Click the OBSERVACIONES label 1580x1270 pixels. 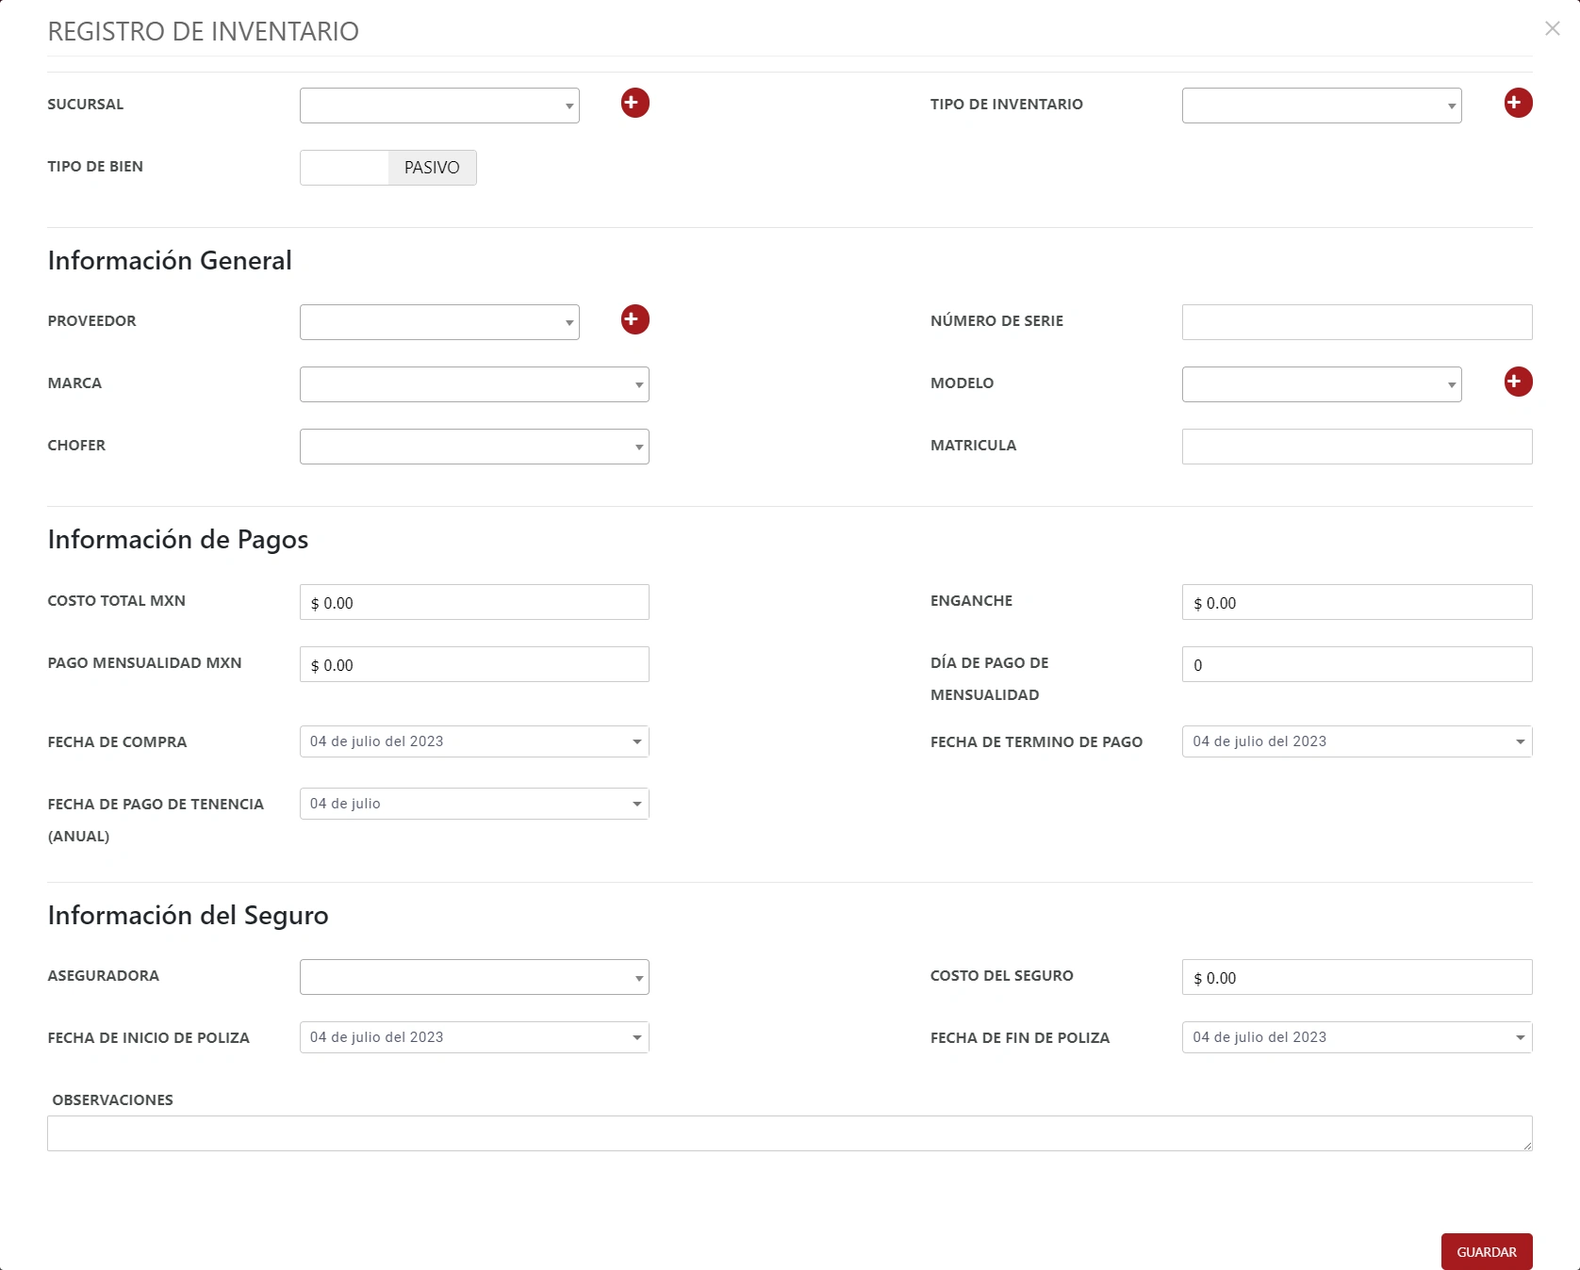113,1099
